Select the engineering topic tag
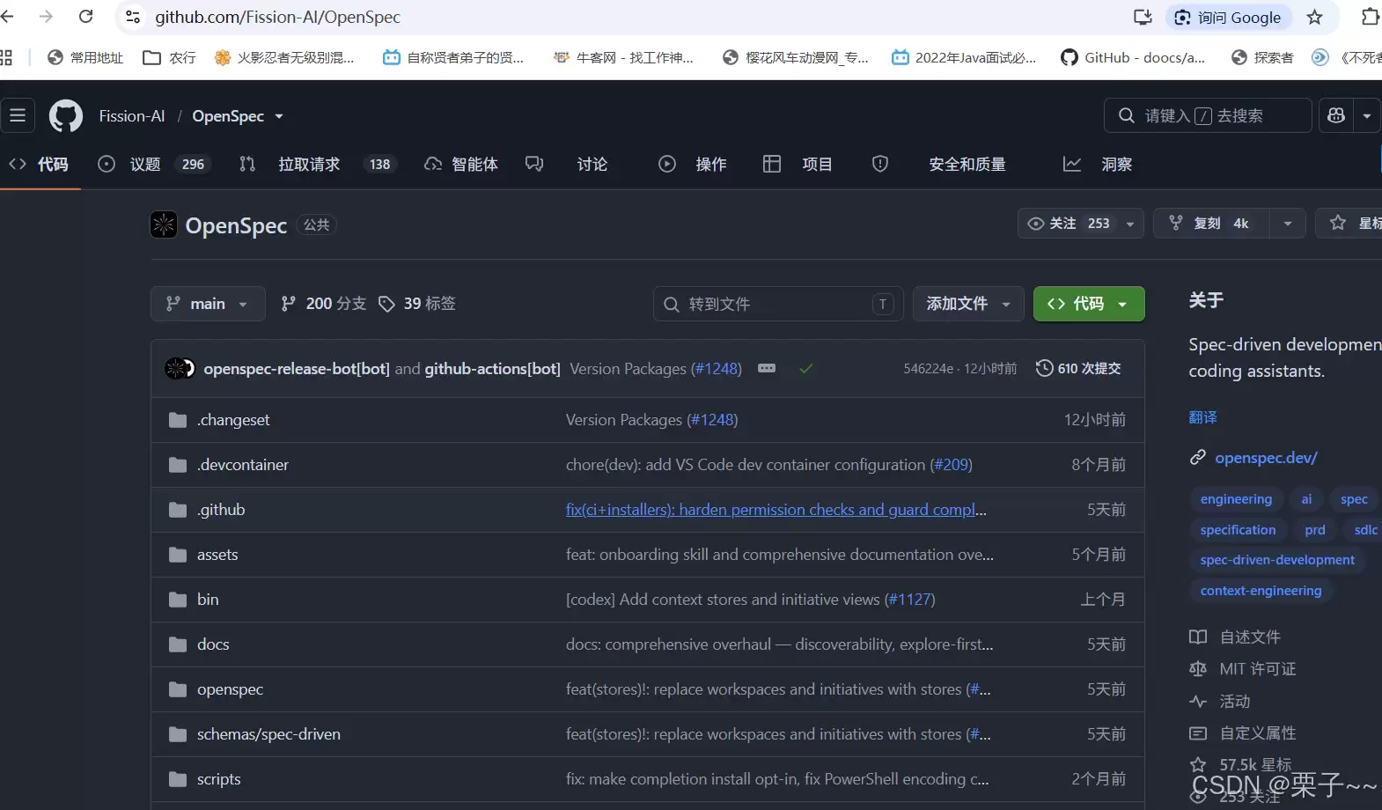This screenshot has width=1382, height=810. (1236, 499)
